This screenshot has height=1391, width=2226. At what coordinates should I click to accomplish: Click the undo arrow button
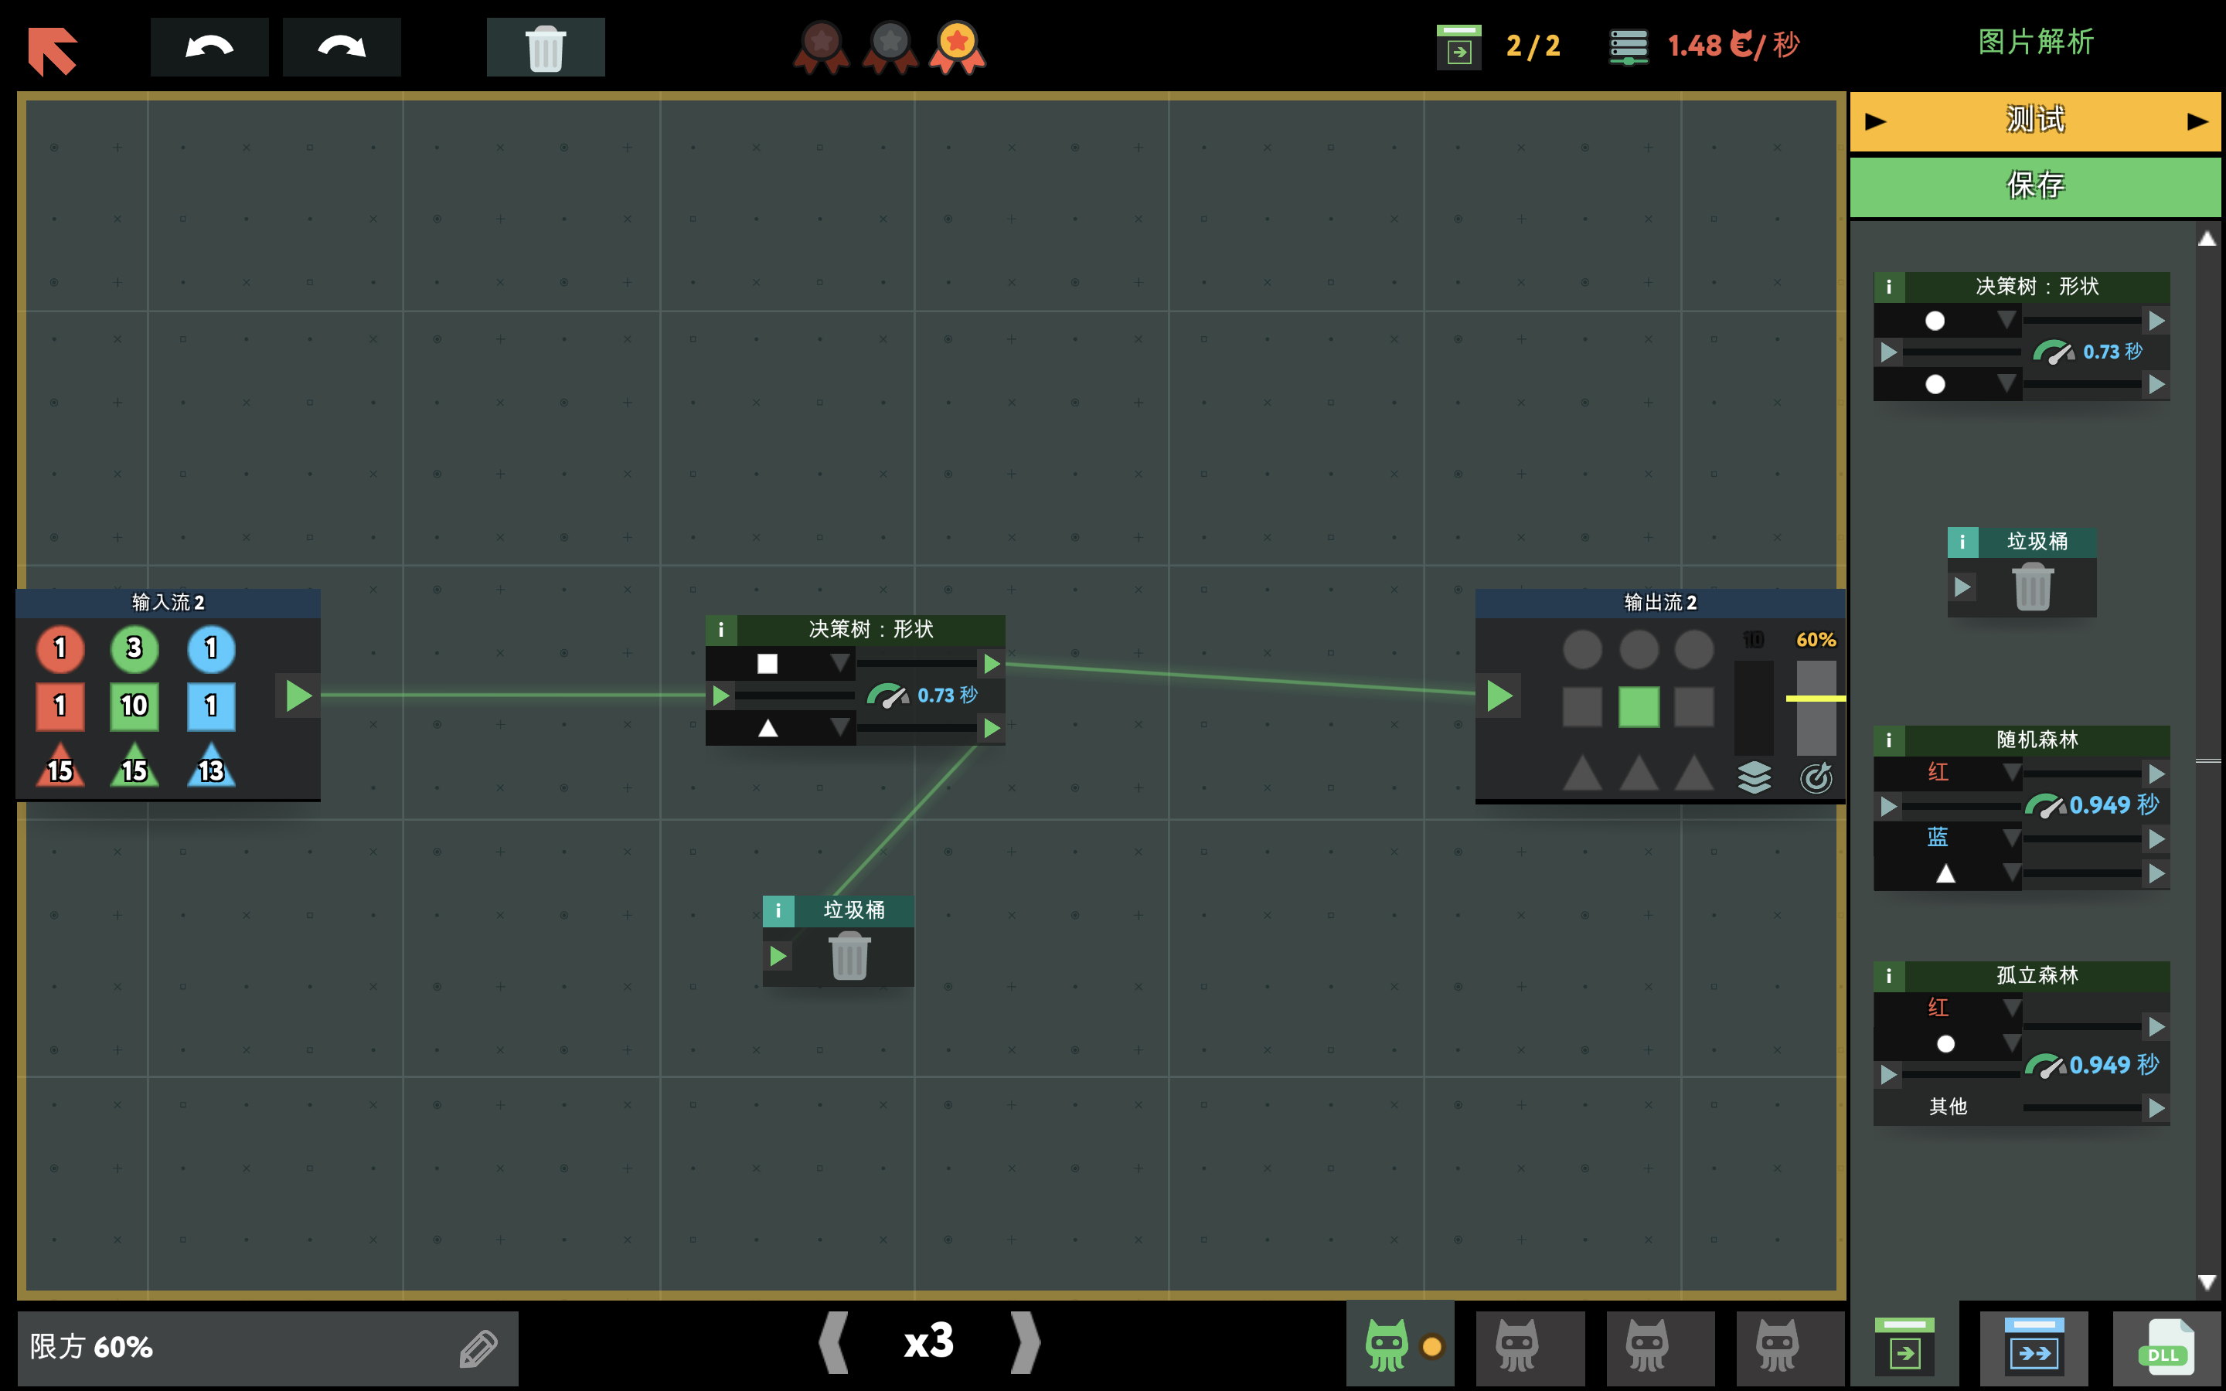point(209,47)
